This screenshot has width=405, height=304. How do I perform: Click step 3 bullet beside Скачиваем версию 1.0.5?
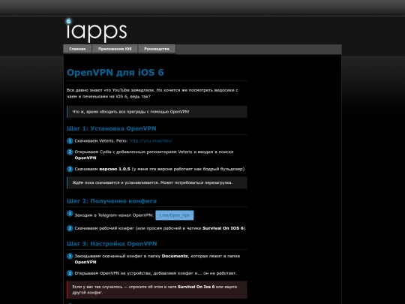(x=70, y=169)
